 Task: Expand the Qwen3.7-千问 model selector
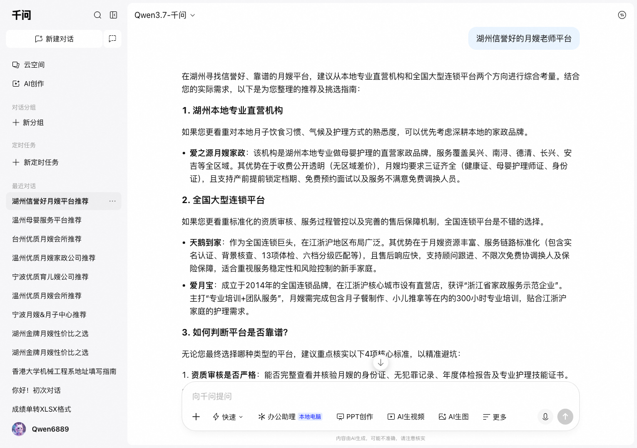(x=165, y=15)
